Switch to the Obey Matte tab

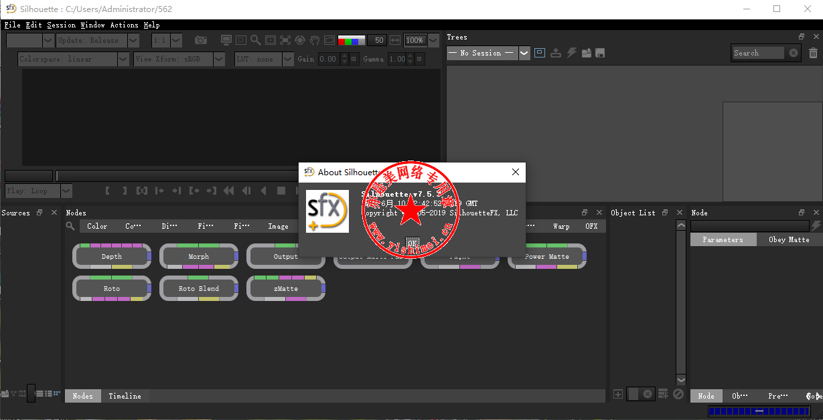pos(789,239)
